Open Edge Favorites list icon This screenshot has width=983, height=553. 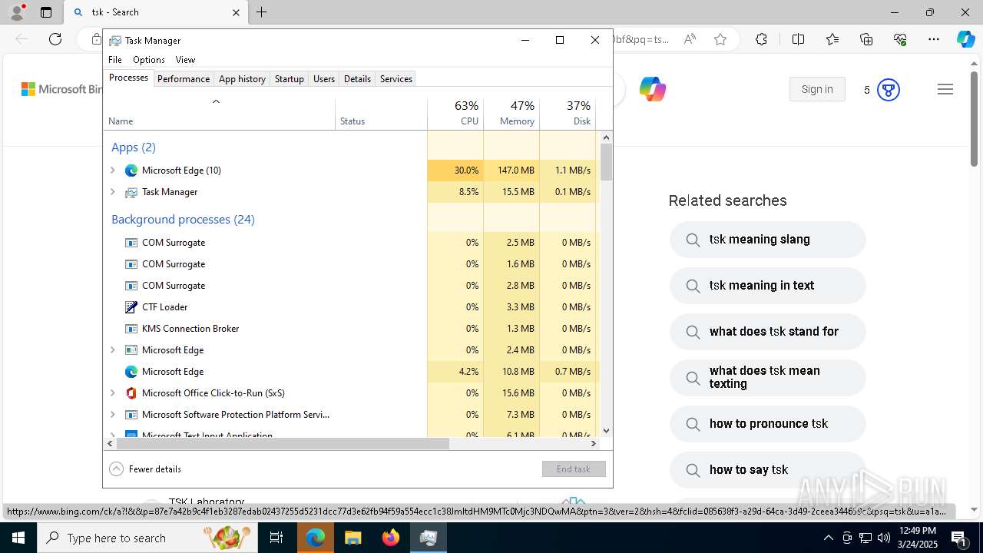click(832, 39)
